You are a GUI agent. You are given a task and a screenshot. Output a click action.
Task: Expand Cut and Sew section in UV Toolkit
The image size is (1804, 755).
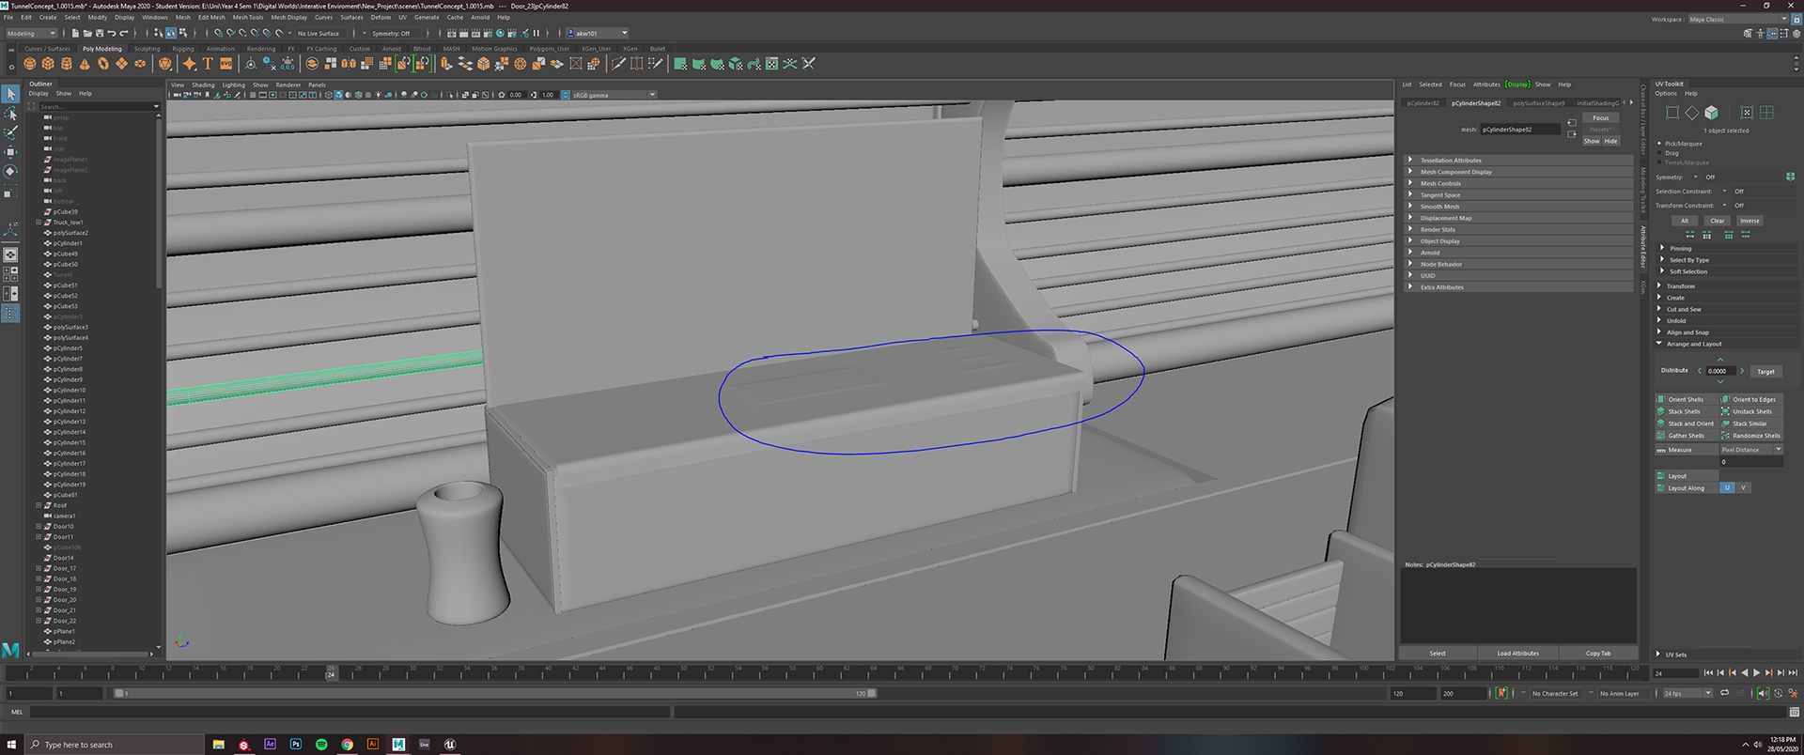tap(1725, 309)
